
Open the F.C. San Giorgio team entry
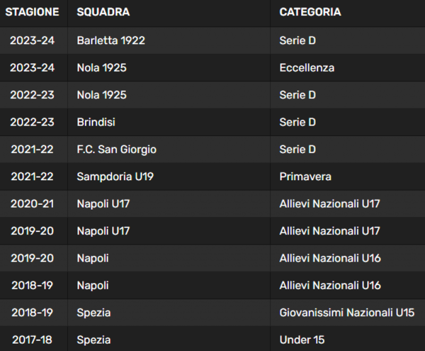(x=116, y=149)
